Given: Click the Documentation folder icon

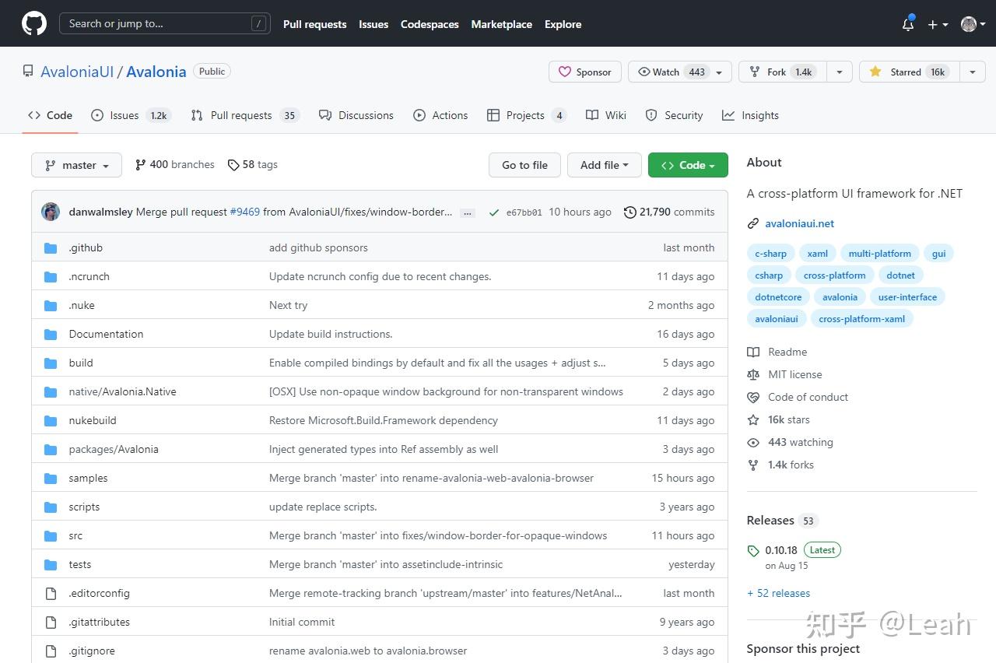Looking at the screenshot, I should coord(51,335).
